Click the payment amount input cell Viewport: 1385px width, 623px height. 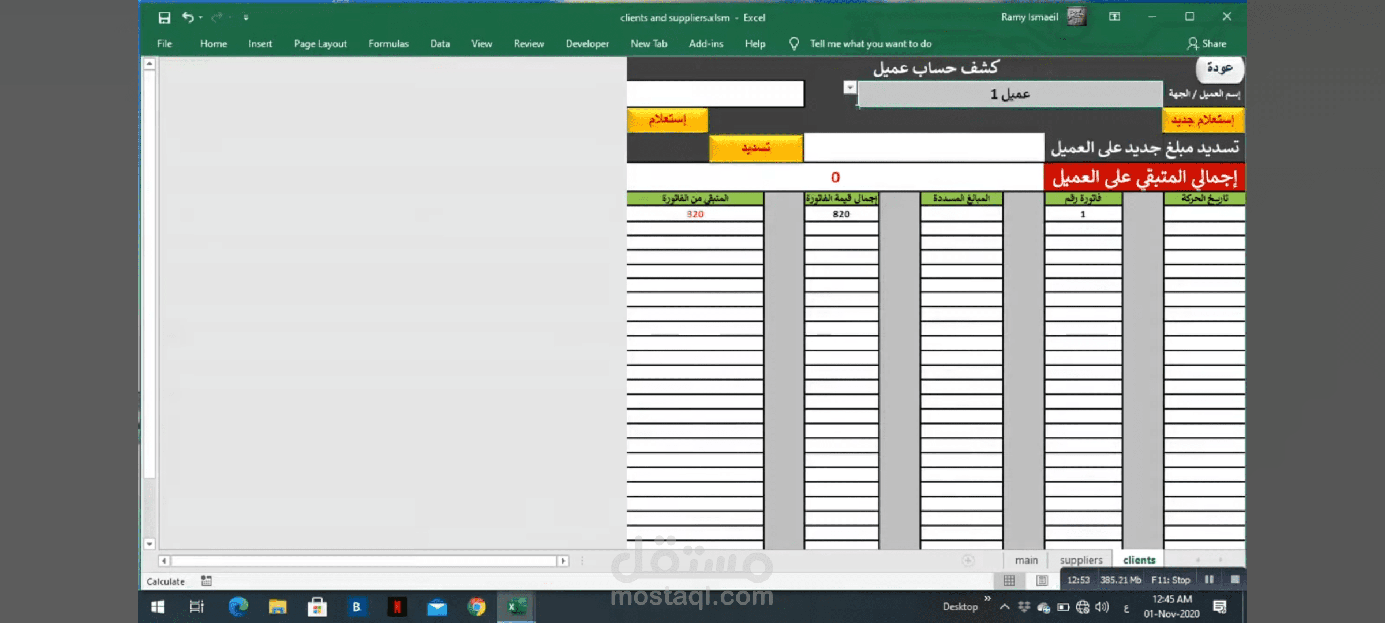click(924, 148)
